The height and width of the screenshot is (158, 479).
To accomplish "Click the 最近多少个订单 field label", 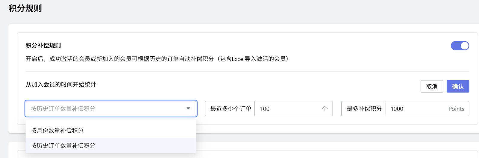I will tap(231, 109).
